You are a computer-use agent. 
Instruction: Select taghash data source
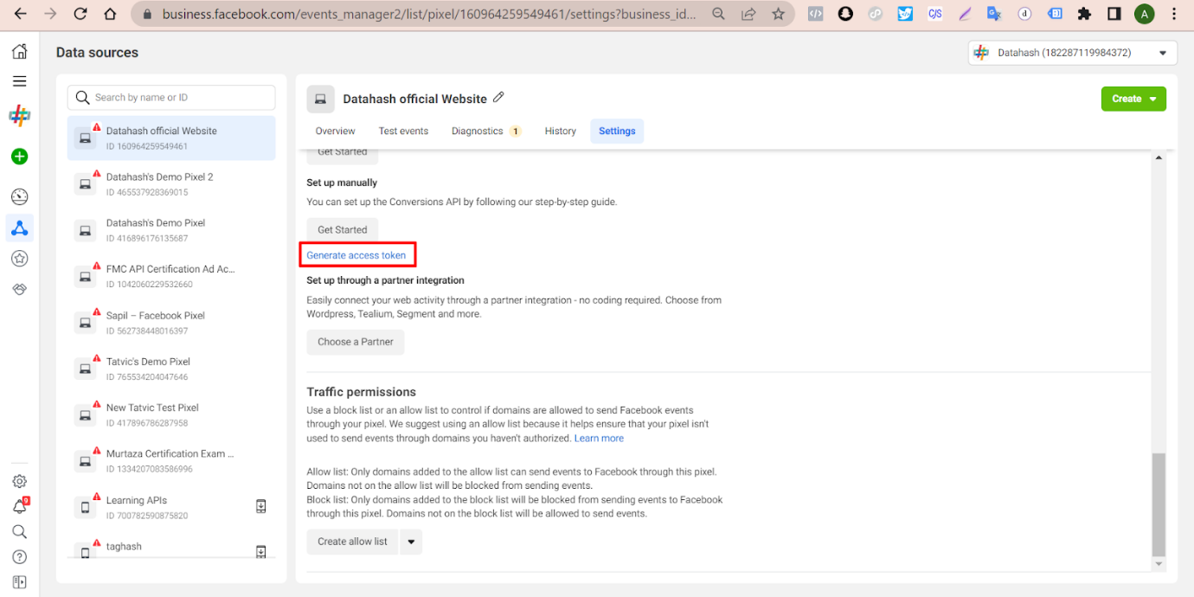tap(171, 549)
